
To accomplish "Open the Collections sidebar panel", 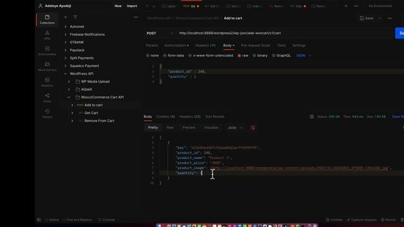I will (x=47, y=20).
